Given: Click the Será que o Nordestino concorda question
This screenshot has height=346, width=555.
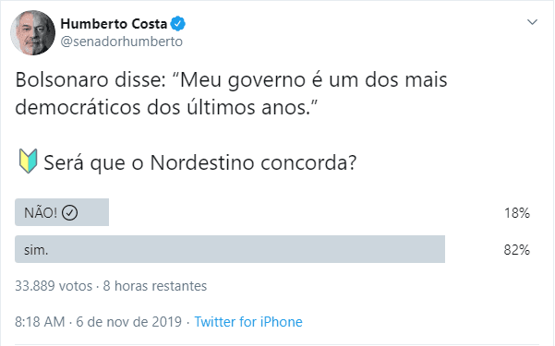Looking at the screenshot, I should [200, 162].
